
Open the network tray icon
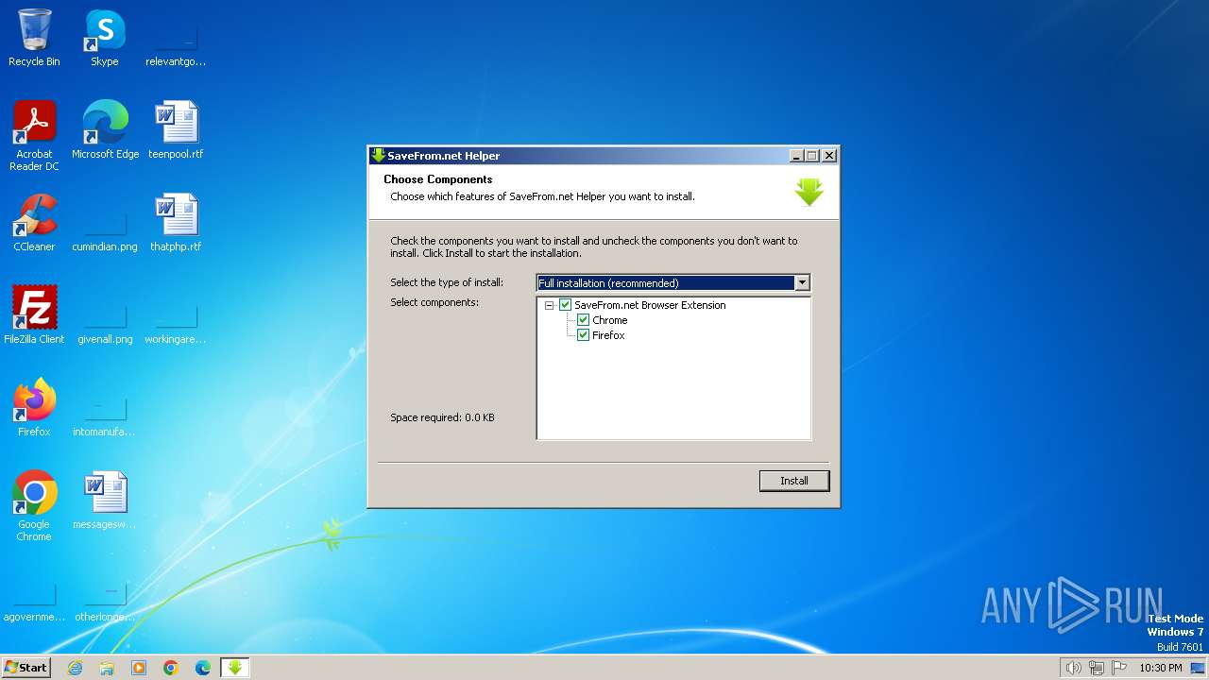pos(1097,668)
